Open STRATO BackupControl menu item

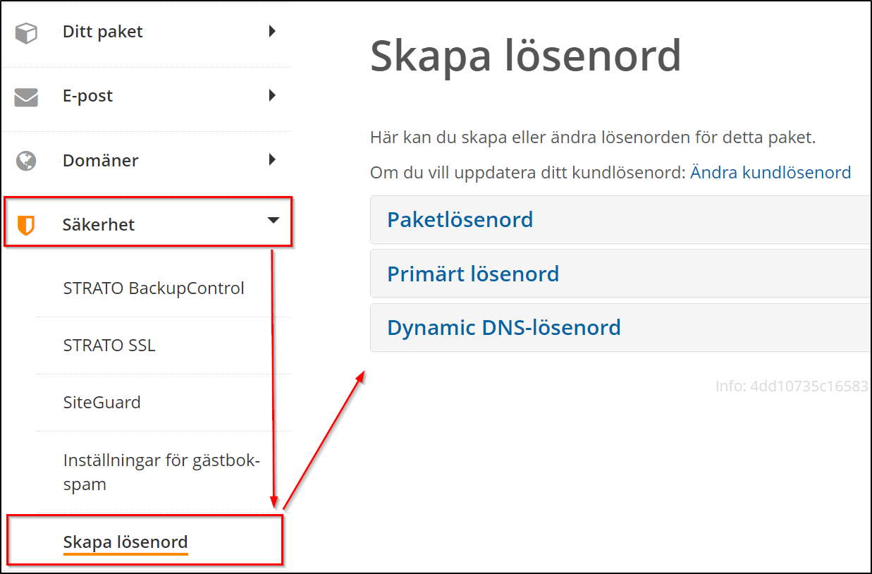point(154,288)
